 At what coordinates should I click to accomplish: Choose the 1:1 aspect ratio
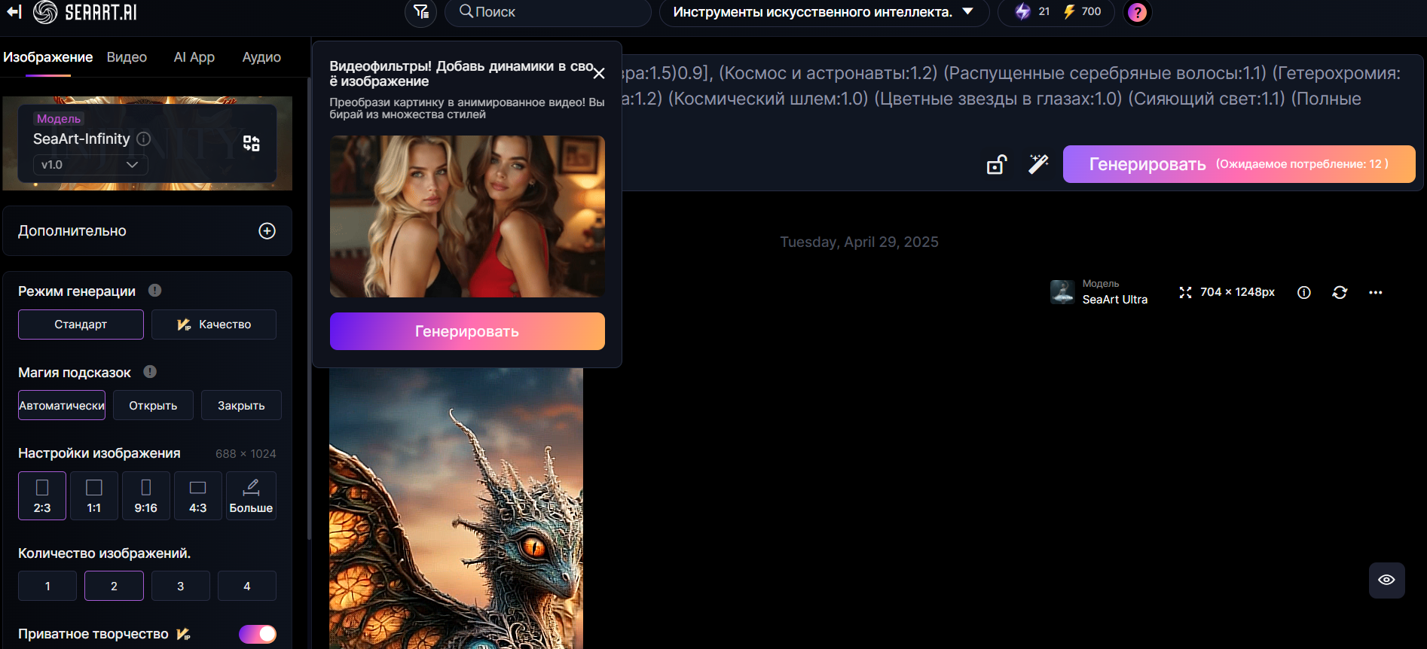(94, 495)
